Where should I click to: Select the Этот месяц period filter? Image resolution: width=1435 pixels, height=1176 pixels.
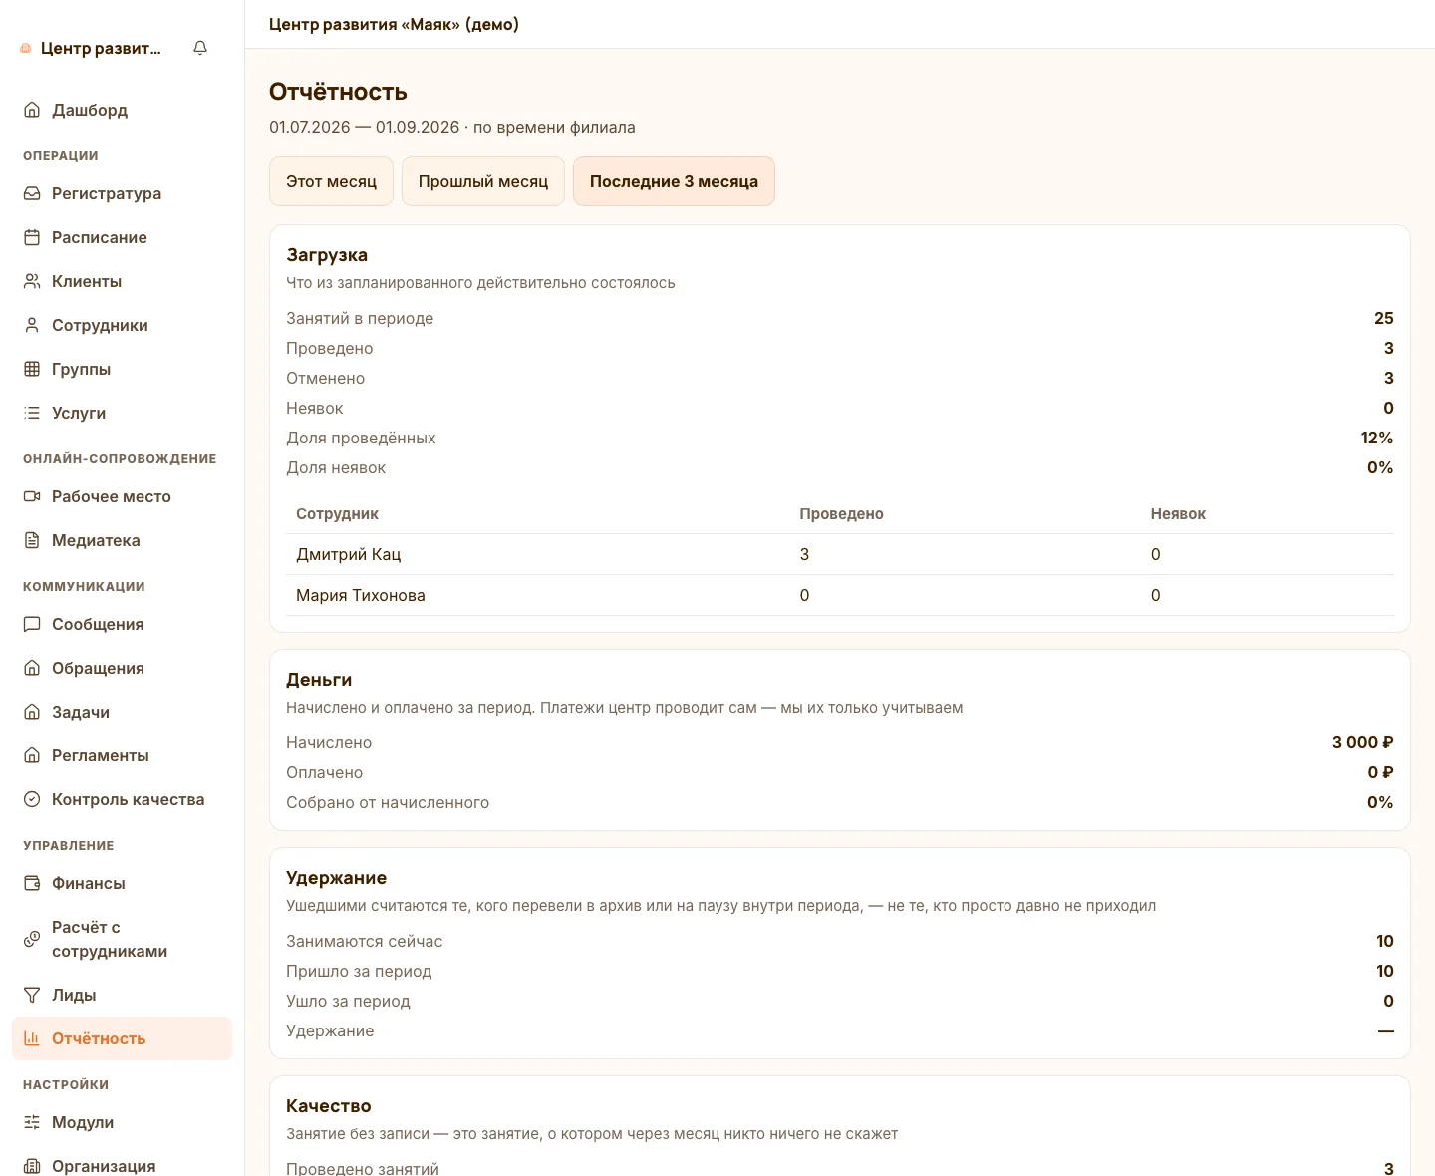[x=331, y=181]
